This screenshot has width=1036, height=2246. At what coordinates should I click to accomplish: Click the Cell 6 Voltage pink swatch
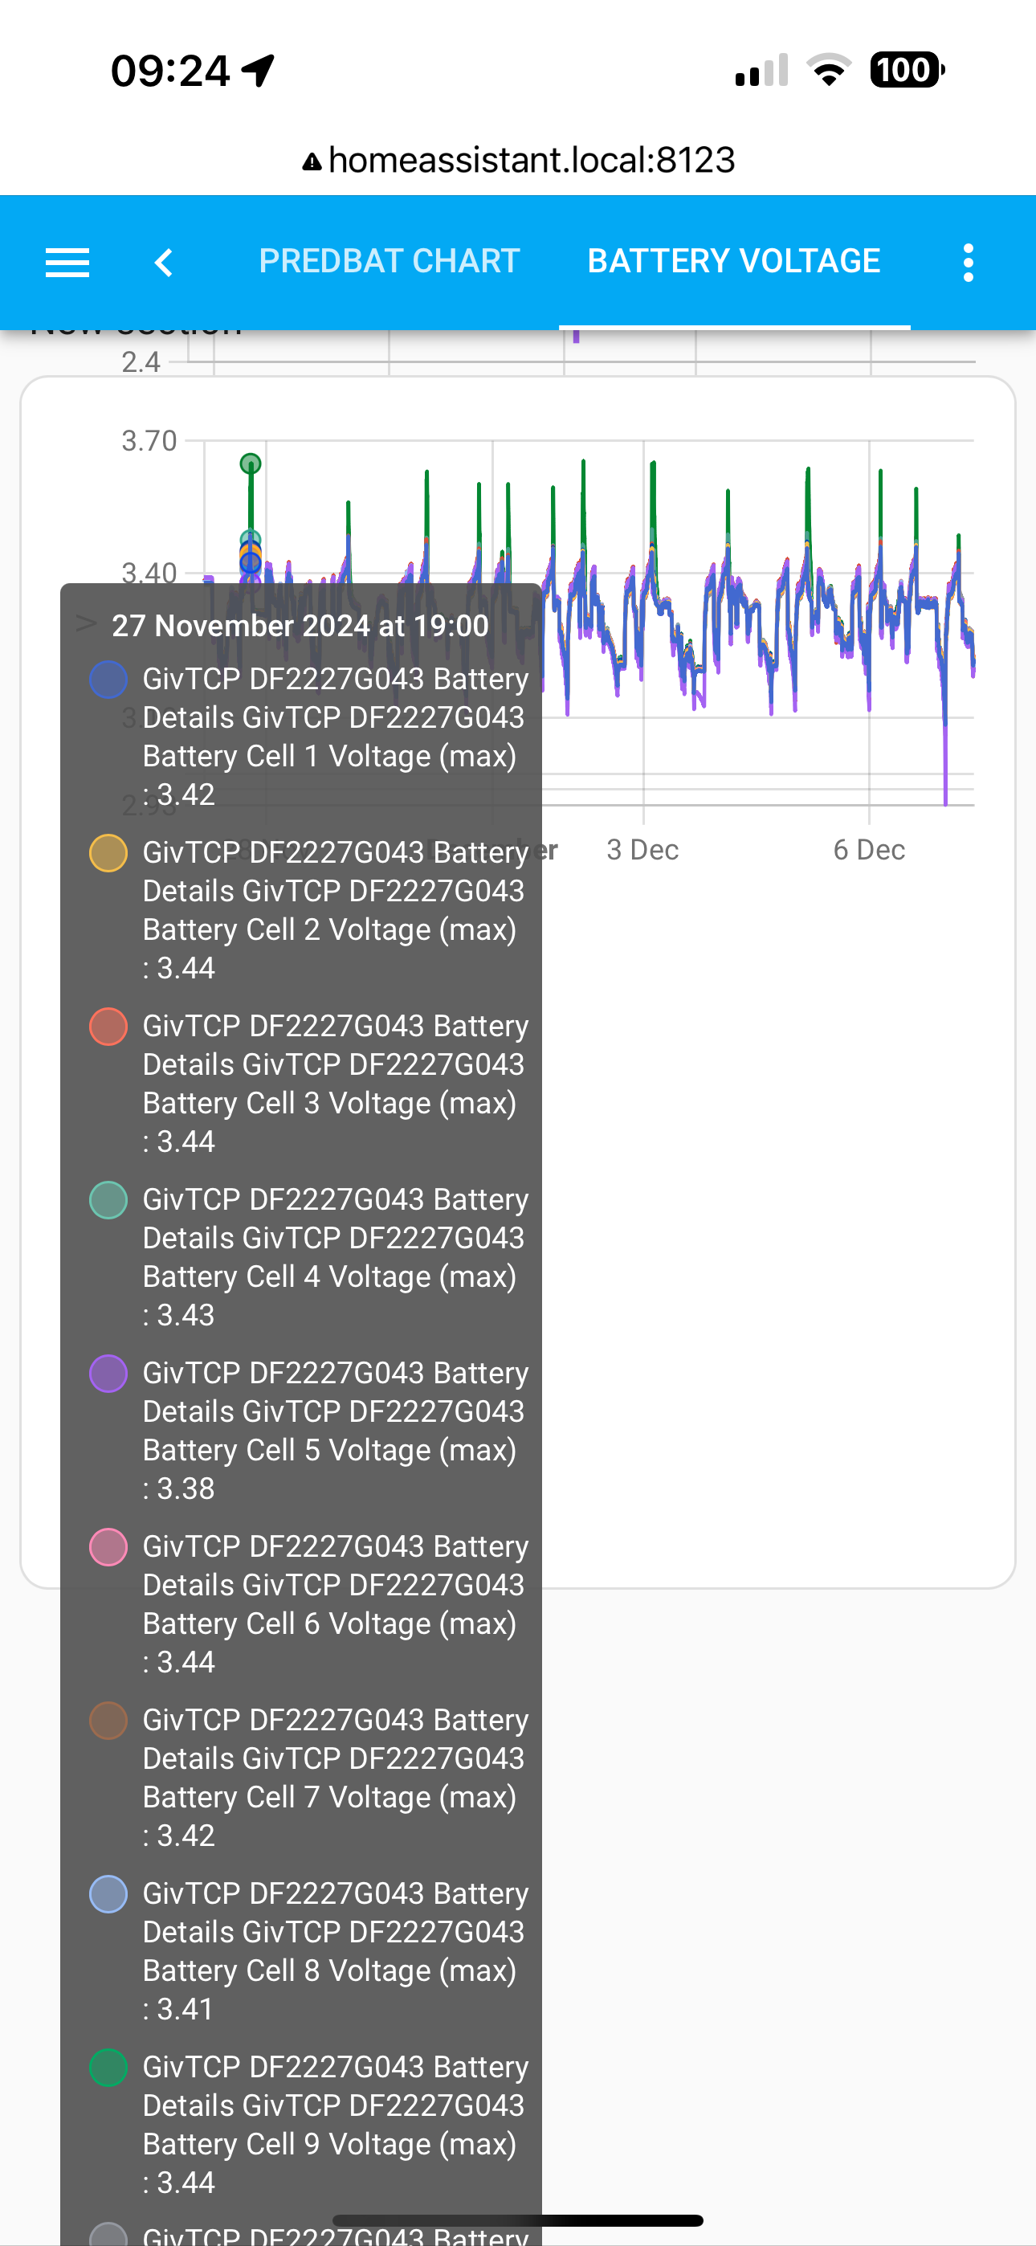click(108, 1547)
